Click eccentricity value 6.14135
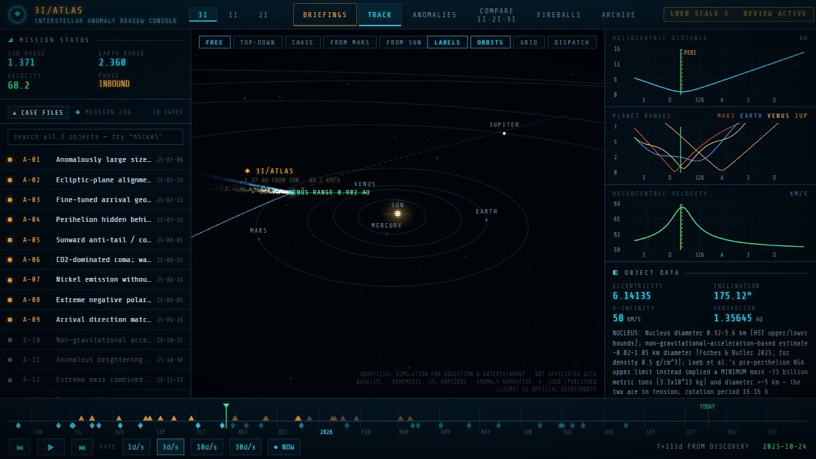The image size is (816, 459). [632, 296]
